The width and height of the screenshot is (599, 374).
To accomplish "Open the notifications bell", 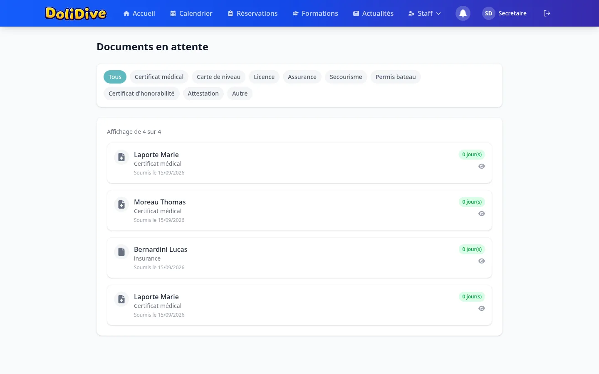I will (x=463, y=13).
